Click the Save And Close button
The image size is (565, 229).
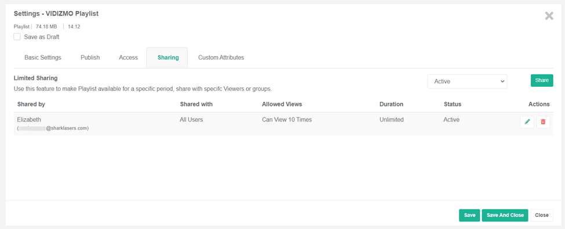pos(505,215)
